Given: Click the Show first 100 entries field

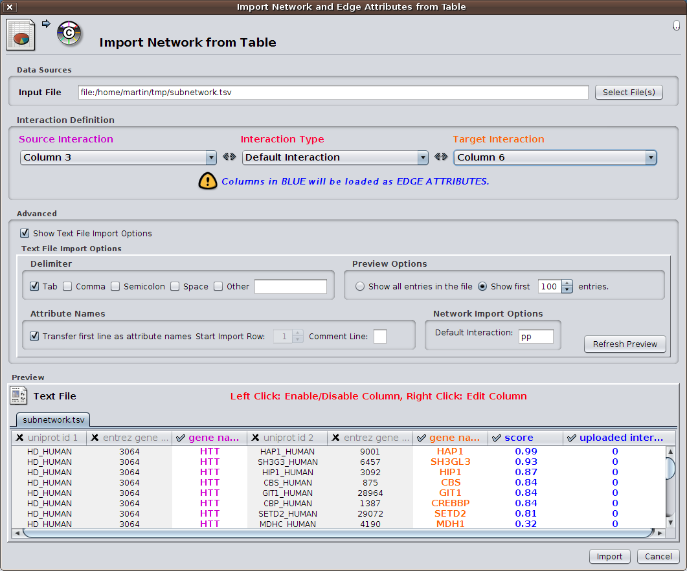Looking at the screenshot, I should tap(550, 286).
